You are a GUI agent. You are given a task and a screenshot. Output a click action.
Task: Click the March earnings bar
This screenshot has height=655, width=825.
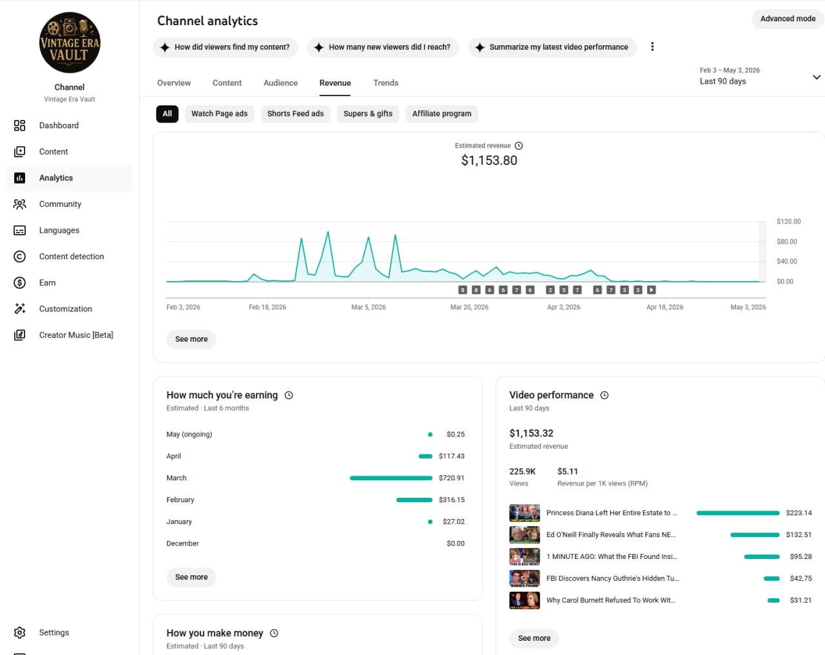point(391,478)
